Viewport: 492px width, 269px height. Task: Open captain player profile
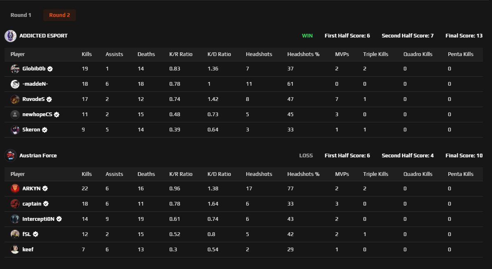click(32, 204)
